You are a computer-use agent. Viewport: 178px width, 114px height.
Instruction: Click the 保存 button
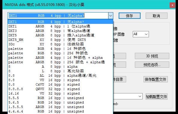[129, 16]
